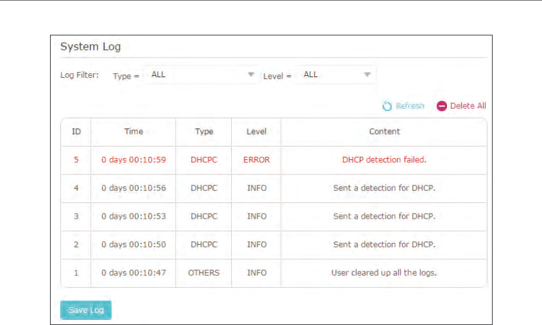The image size is (542, 325).
Task: Click the Time column header
Action: pos(134,132)
